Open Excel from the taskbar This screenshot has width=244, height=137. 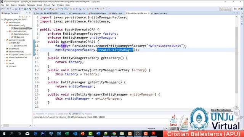click(67, 134)
